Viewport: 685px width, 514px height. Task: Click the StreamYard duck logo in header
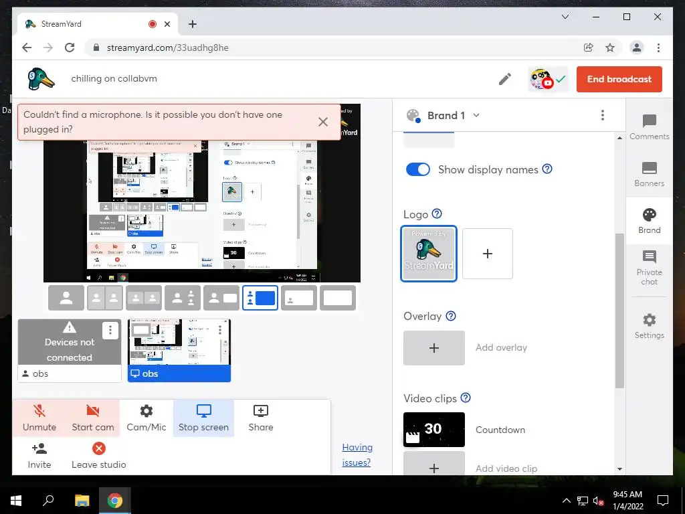pos(41,79)
